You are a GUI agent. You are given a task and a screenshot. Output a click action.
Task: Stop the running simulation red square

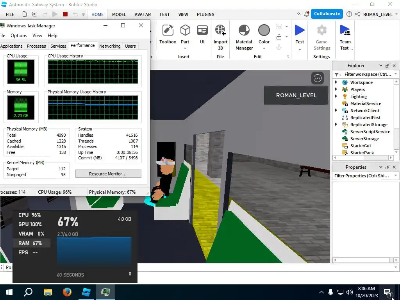[x=65, y=14]
